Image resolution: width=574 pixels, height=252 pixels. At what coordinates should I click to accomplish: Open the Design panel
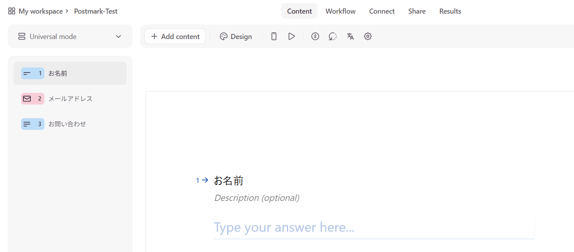[x=236, y=36]
